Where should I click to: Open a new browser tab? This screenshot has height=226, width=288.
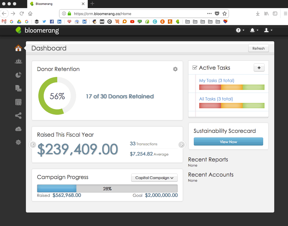pos(92,4)
